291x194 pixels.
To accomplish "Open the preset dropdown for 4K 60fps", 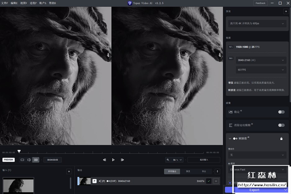I will click(257, 24).
